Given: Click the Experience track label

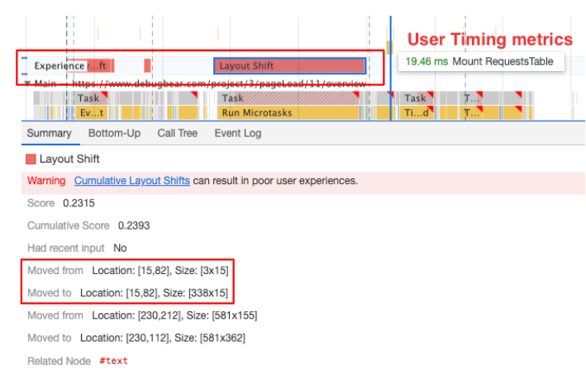Looking at the screenshot, I should point(58,66).
